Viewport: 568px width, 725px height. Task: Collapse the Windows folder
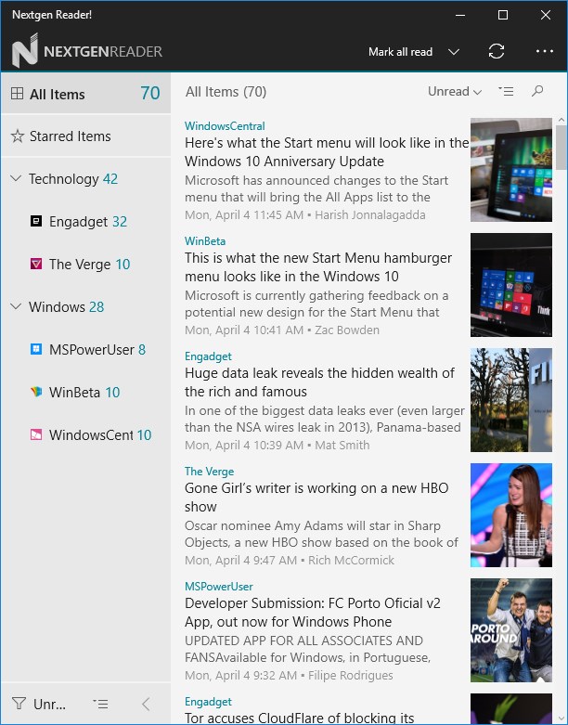(x=16, y=306)
